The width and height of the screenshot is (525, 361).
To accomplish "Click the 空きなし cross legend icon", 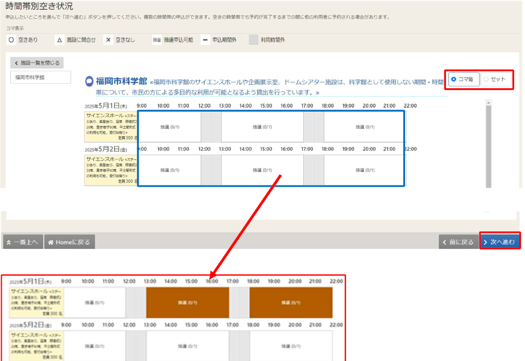I will (108, 40).
